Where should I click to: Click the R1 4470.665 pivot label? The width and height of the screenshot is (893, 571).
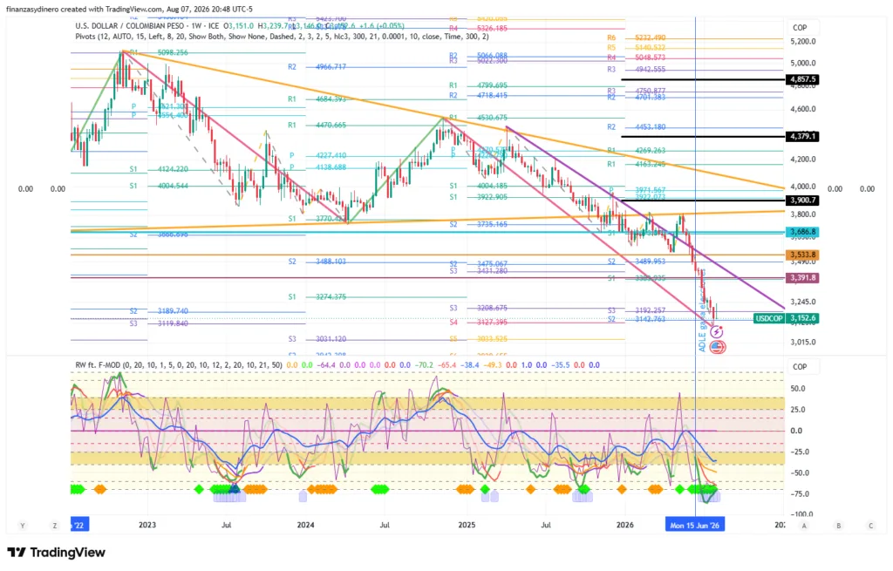click(x=317, y=126)
